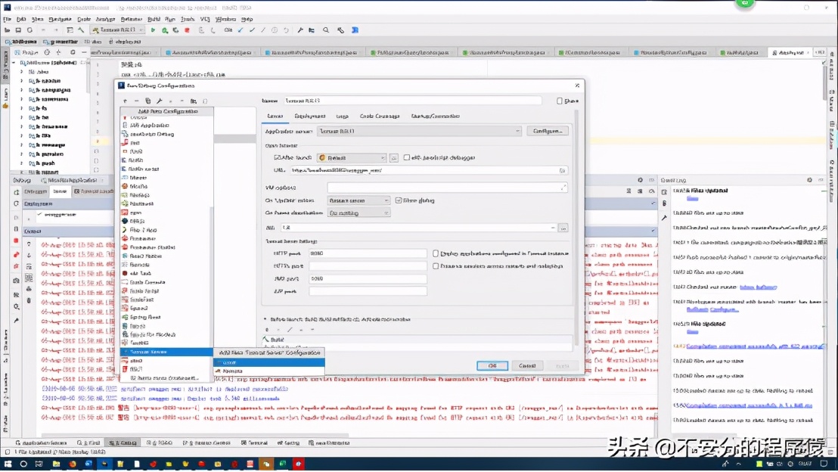Open the On 'Update' action dropdown
The height and width of the screenshot is (472, 838).
tap(358, 200)
